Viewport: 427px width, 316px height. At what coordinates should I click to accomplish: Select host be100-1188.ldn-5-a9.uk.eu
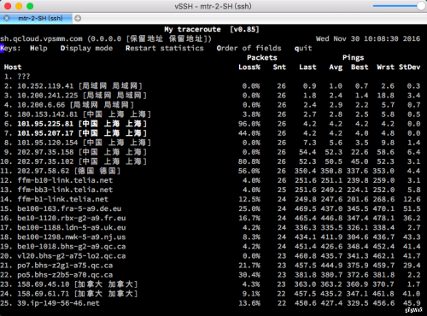pyautogui.click(x=72, y=227)
